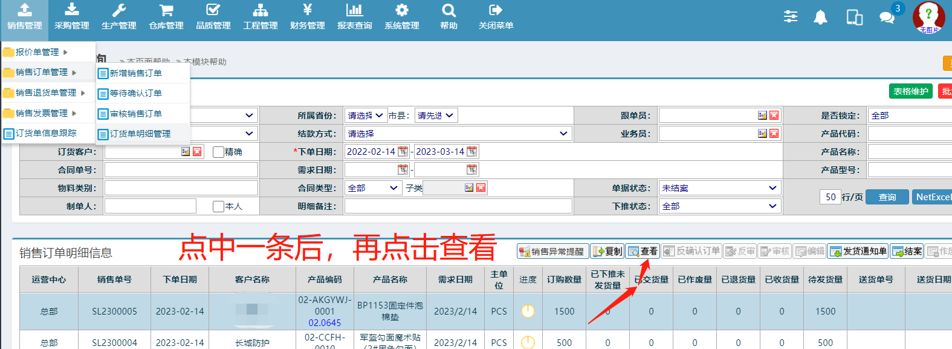The height and width of the screenshot is (349, 952).
Task: Toggle the 精确 checkbox
Action: click(218, 152)
